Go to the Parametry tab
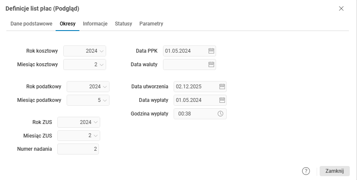The image size is (357, 180). [x=151, y=24]
